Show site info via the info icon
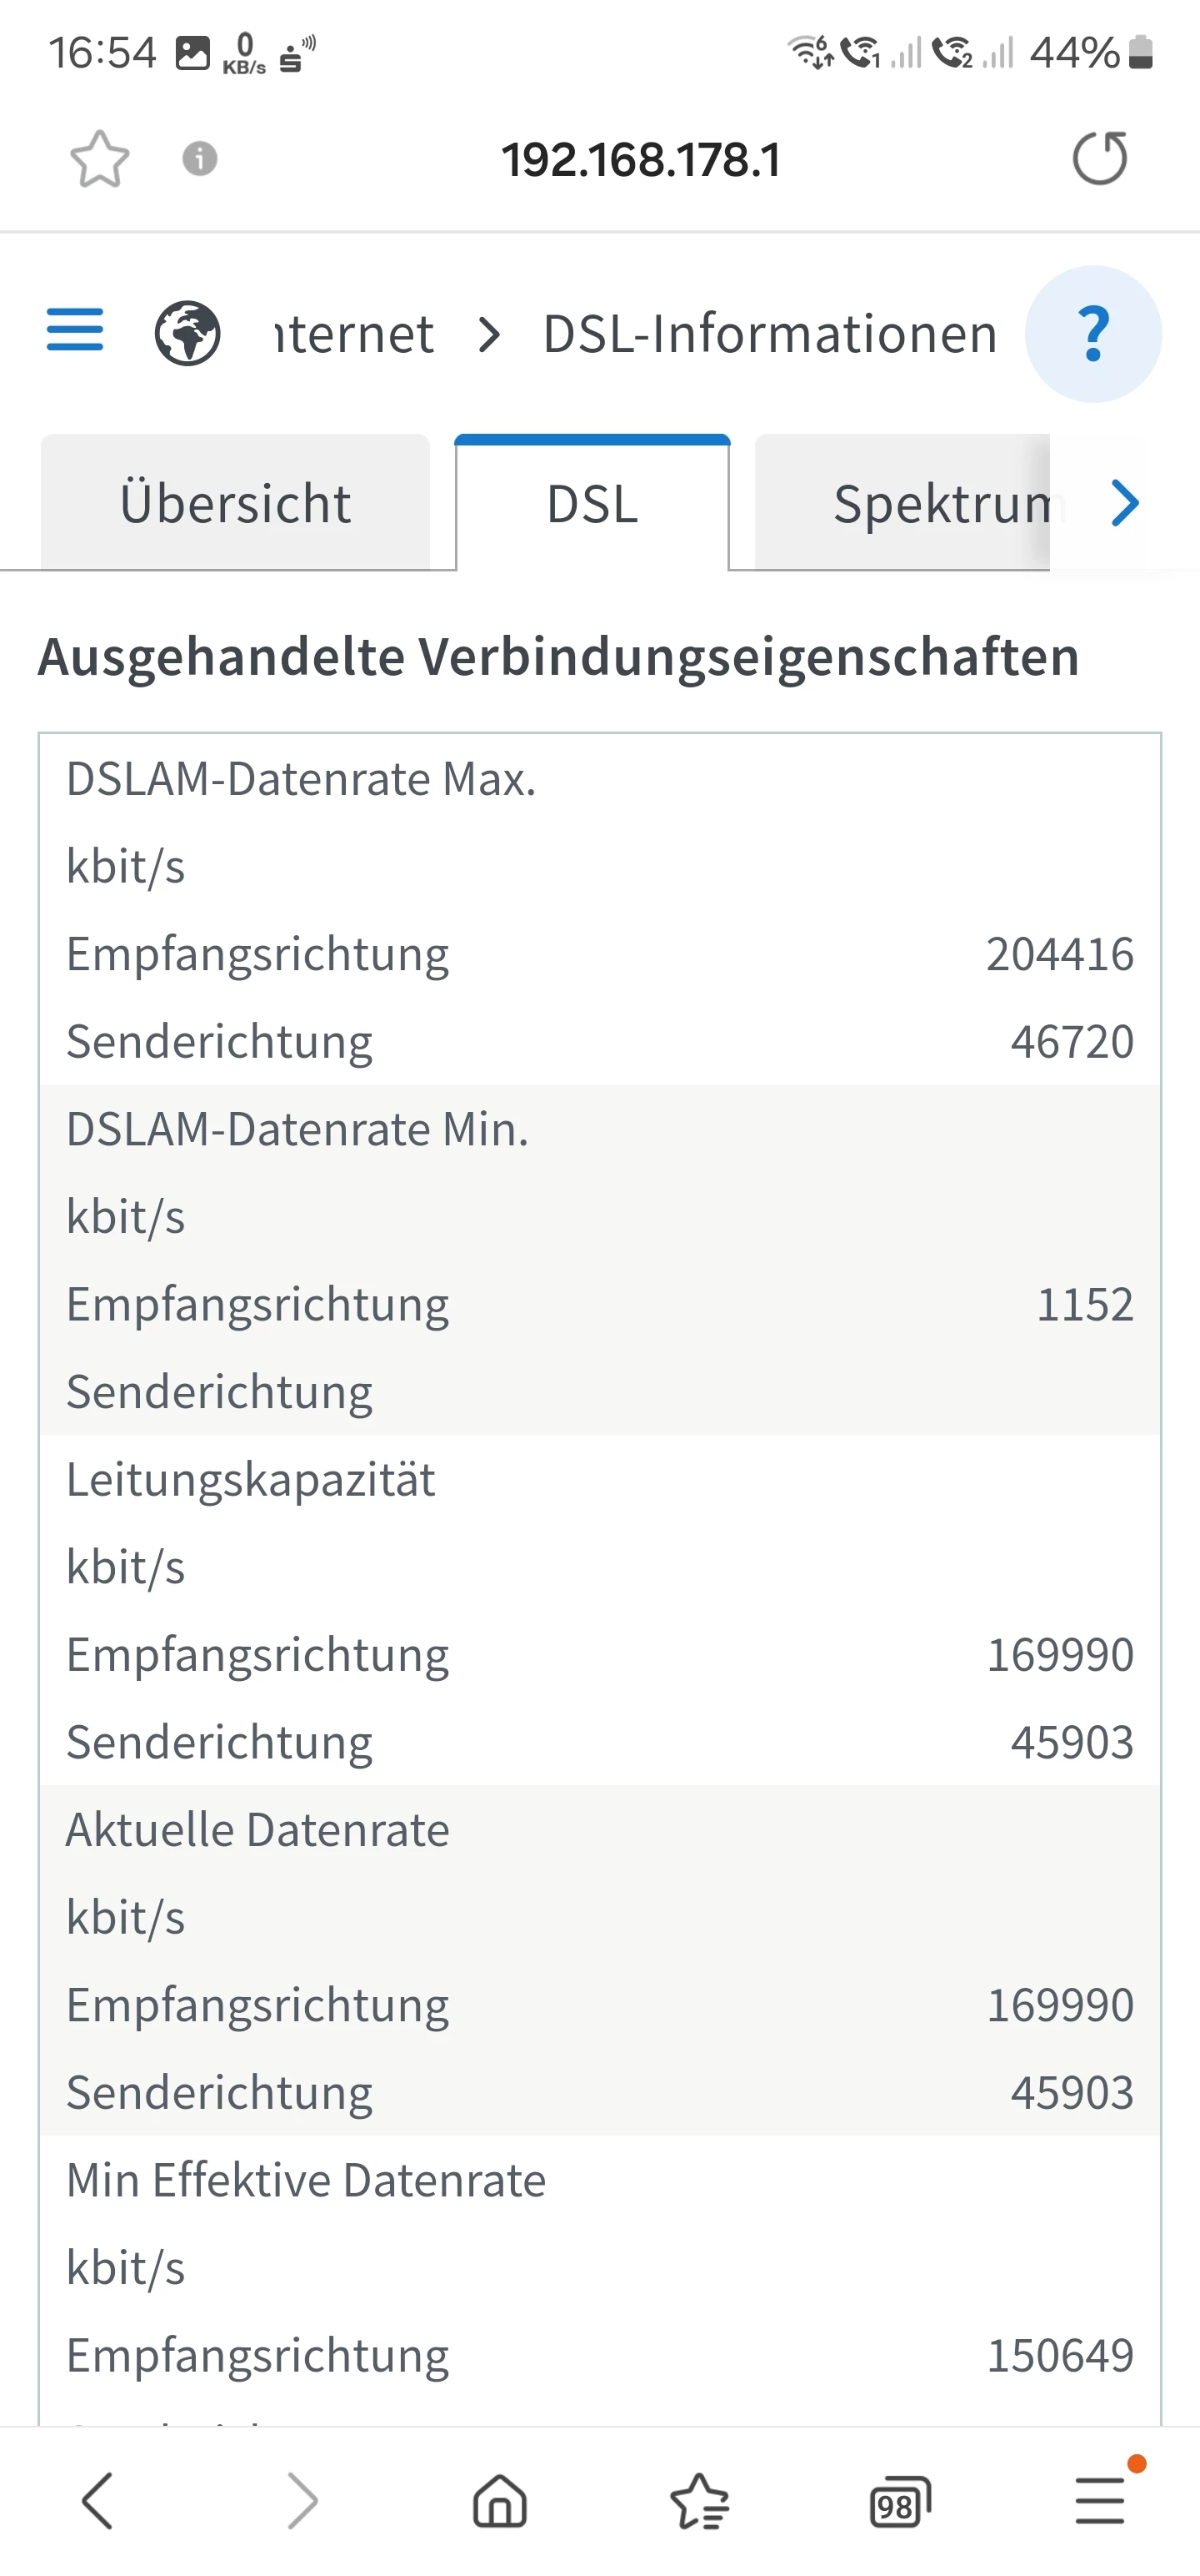Image resolution: width=1200 pixels, height=2576 pixels. click(x=200, y=159)
